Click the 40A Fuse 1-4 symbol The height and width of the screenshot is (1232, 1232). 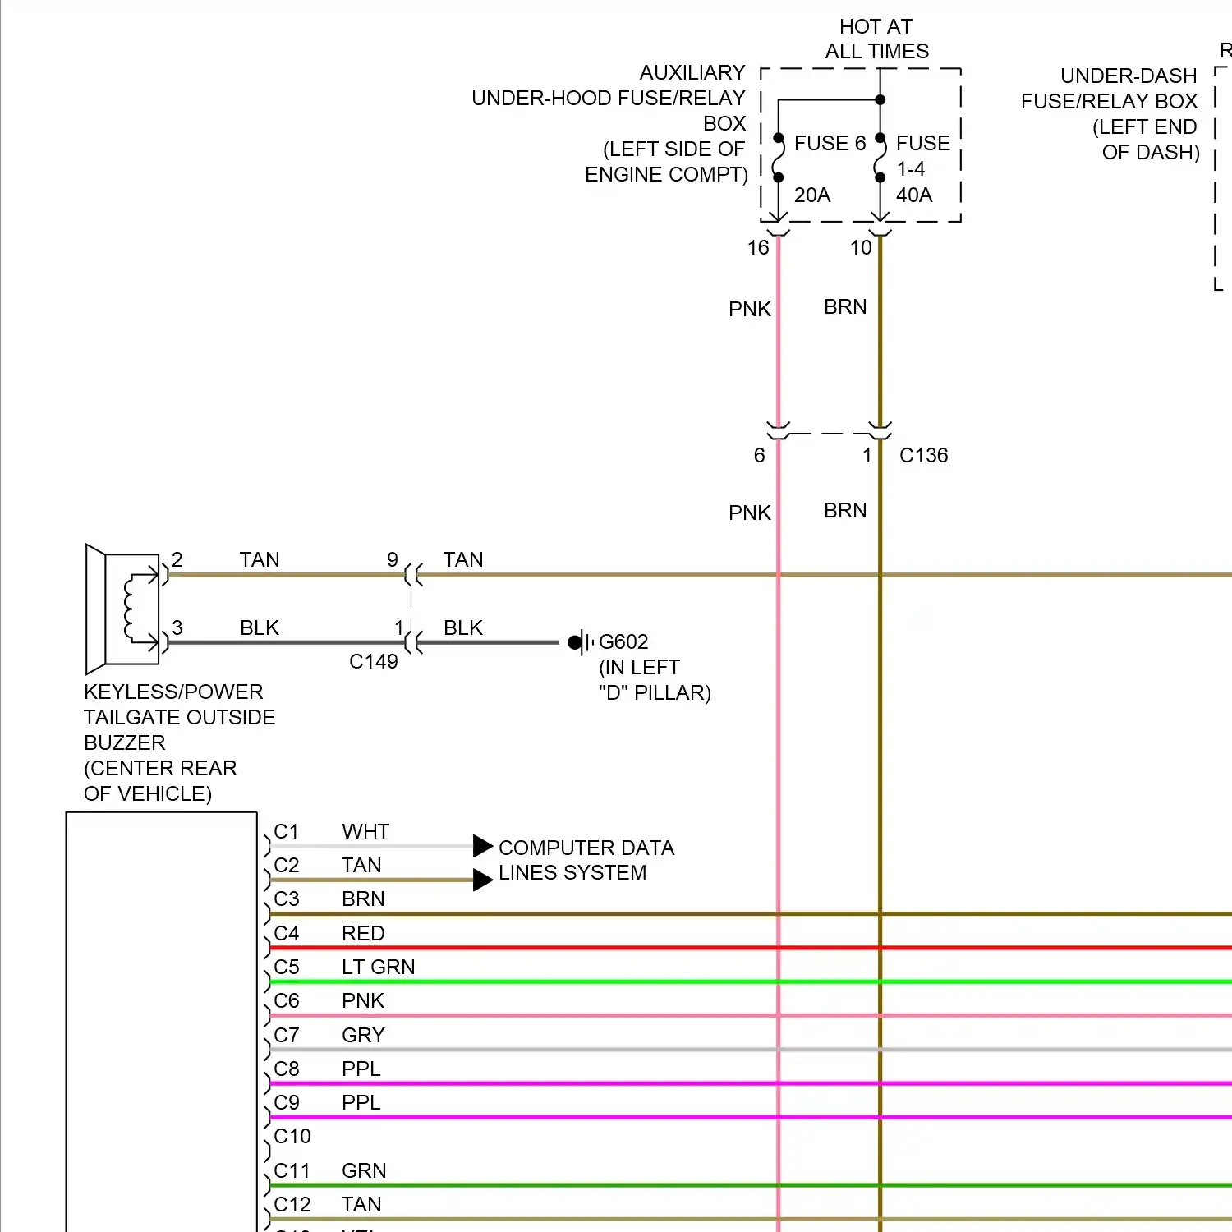point(880,158)
